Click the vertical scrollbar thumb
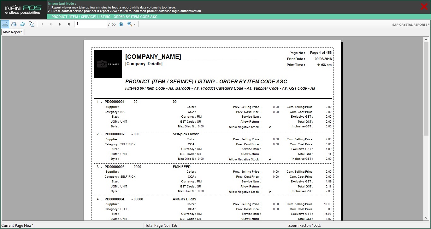 pos(426,89)
